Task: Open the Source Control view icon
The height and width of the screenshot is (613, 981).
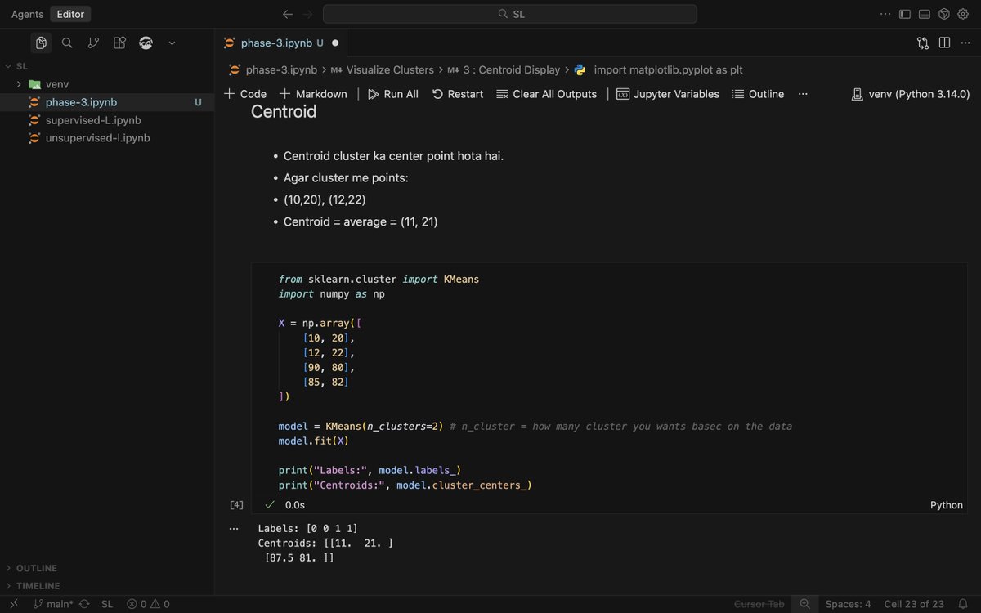Action: pos(93,43)
